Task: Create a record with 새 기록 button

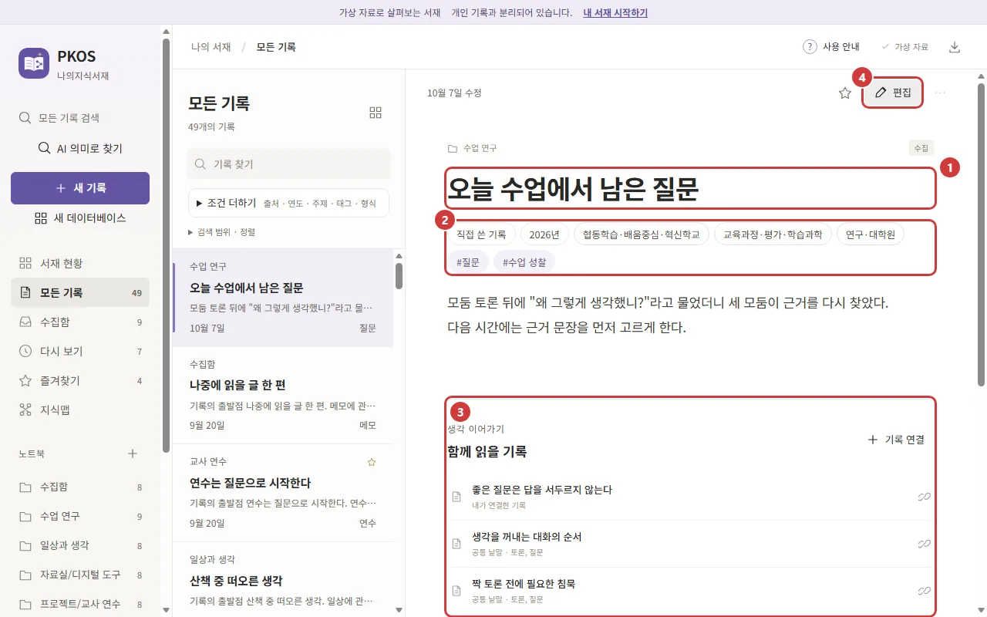Action: coord(80,188)
